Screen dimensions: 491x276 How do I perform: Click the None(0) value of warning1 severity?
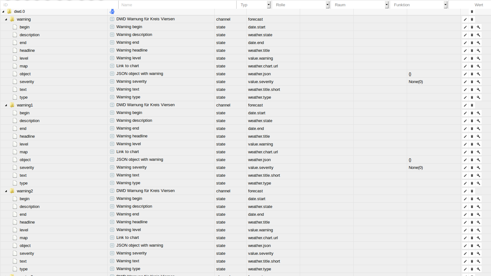click(x=416, y=168)
